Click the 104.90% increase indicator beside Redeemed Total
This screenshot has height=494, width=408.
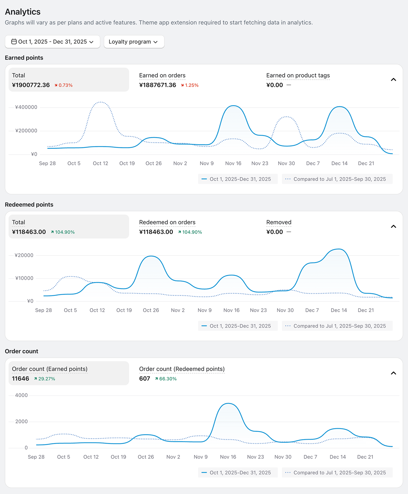[x=63, y=232]
